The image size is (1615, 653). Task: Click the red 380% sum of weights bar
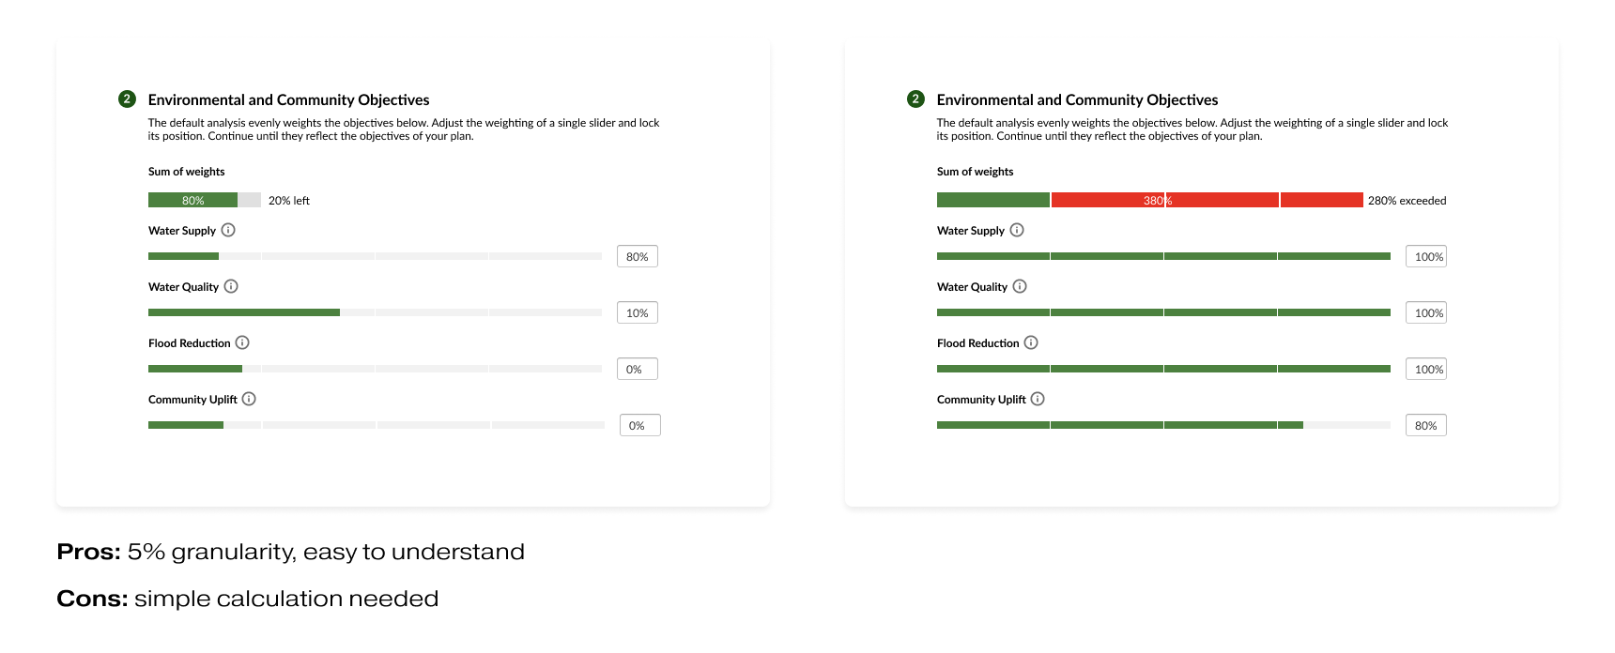[x=1207, y=200]
